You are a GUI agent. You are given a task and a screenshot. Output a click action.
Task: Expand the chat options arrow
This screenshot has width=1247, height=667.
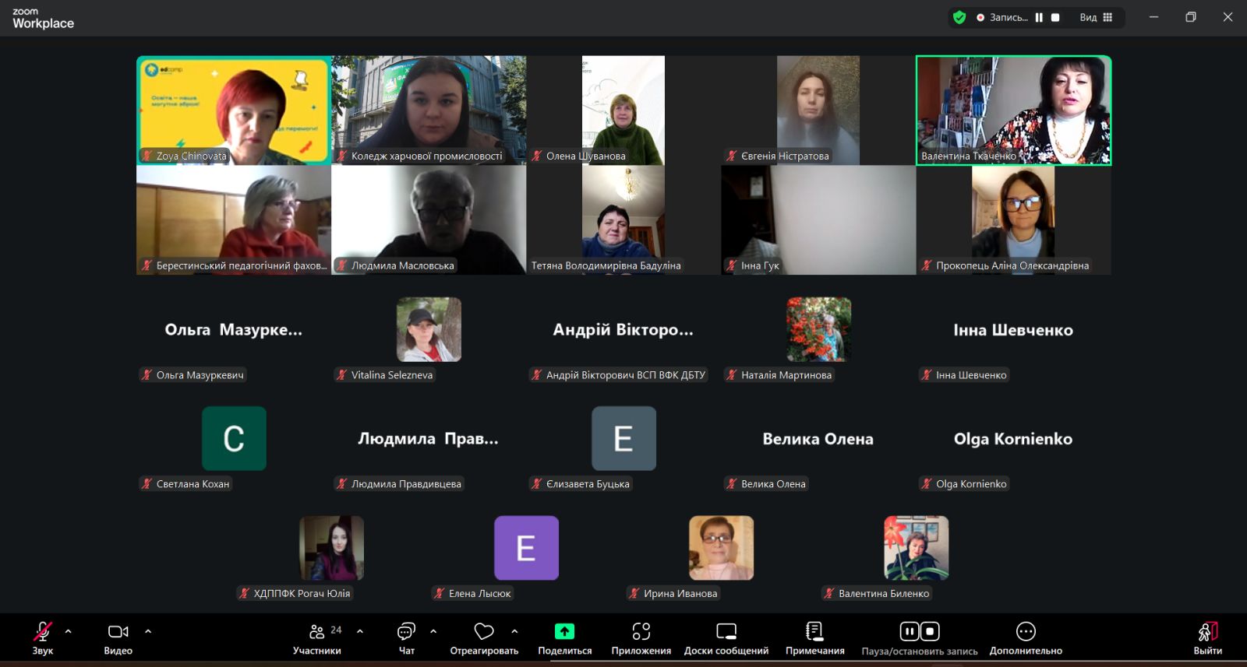pyautogui.click(x=433, y=631)
